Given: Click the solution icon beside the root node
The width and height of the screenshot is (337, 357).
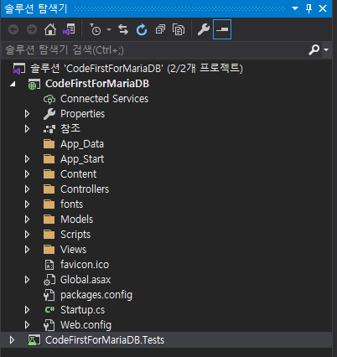Looking at the screenshot, I should 19,69.
